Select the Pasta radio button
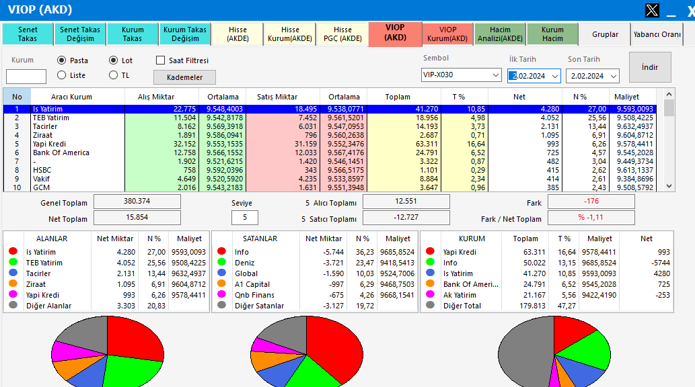 62,60
